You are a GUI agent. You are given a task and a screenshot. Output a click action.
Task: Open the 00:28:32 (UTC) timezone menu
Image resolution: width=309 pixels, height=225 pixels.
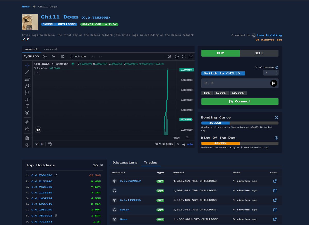point(164,144)
